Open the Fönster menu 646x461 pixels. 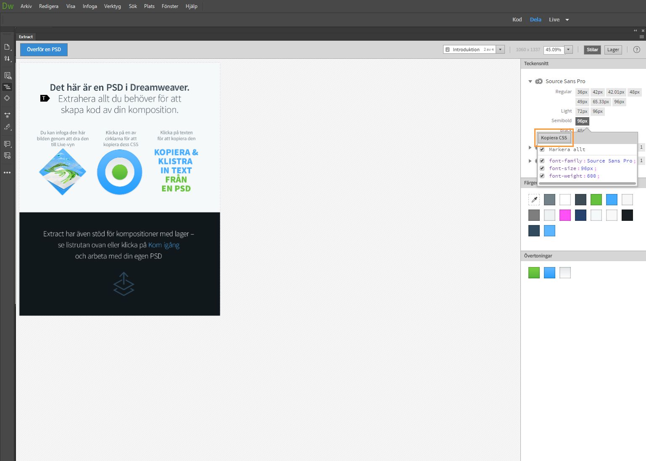pyautogui.click(x=170, y=6)
